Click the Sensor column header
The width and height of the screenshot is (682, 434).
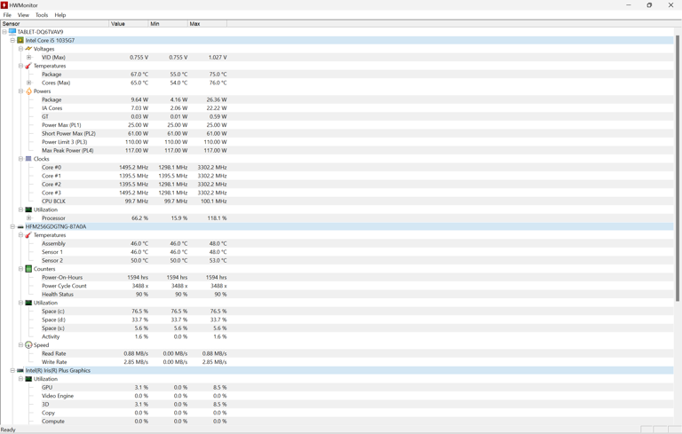click(54, 23)
